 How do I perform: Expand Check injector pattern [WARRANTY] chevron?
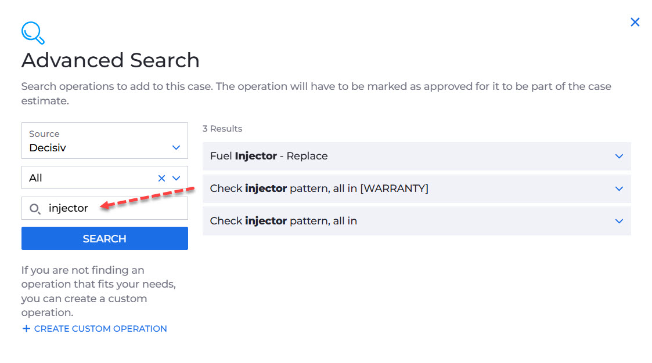click(619, 188)
